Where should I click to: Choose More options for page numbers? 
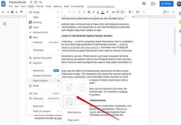(x=74, y=112)
